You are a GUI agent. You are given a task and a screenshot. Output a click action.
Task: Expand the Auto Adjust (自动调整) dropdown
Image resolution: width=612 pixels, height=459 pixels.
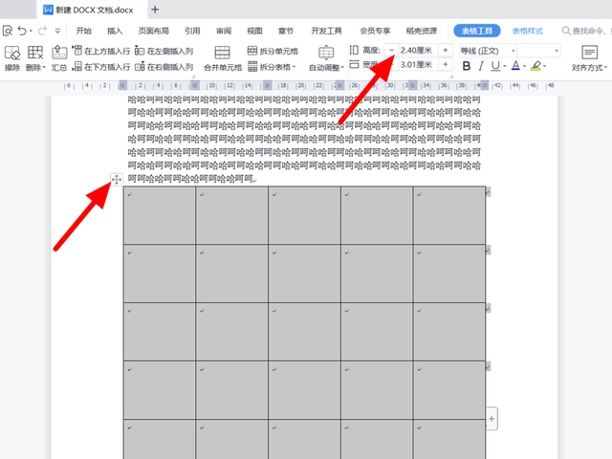point(326,58)
